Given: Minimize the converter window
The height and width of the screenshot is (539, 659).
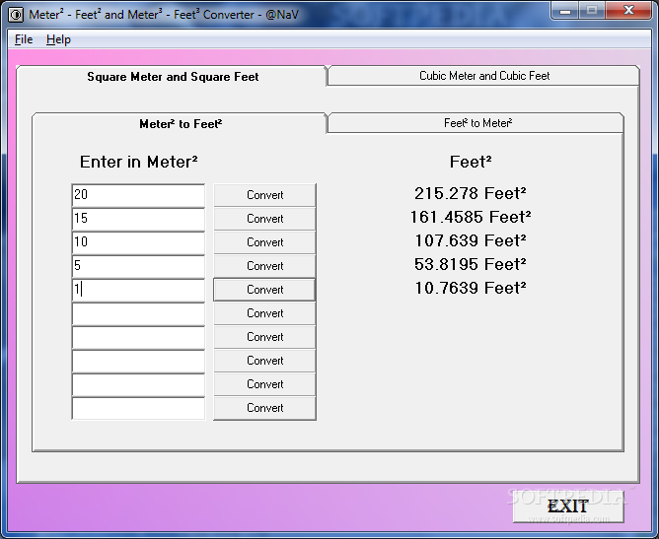Looking at the screenshot, I should [565, 11].
